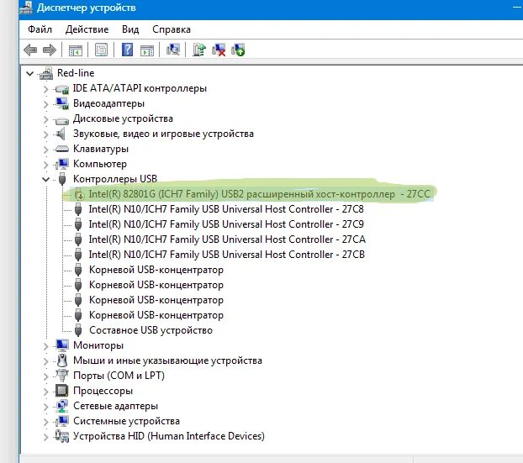
Task: Expand the Дисковые устройства node
Action: tap(45, 119)
